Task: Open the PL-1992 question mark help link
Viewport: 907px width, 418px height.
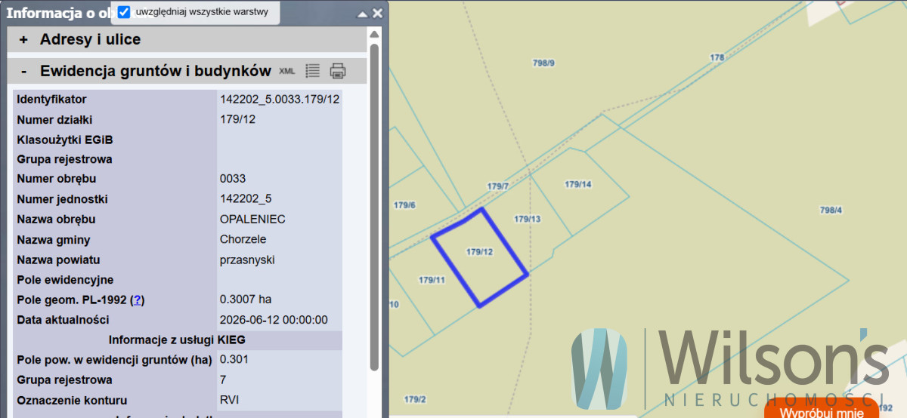Action: (x=137, y=300)
